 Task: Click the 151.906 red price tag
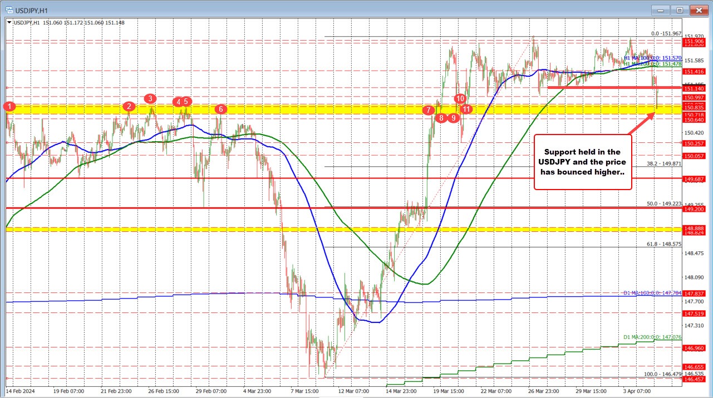[694, 42]
